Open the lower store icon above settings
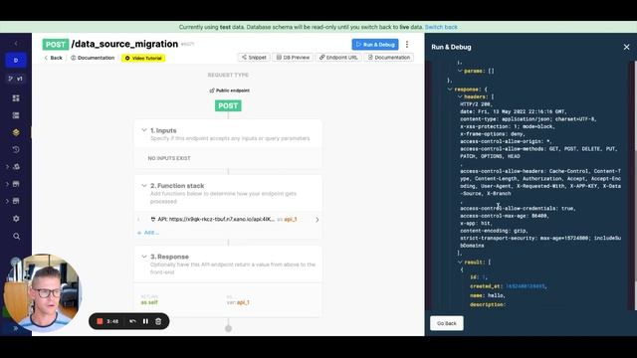Screen dimensions: 637x358 tap(16, 201)
